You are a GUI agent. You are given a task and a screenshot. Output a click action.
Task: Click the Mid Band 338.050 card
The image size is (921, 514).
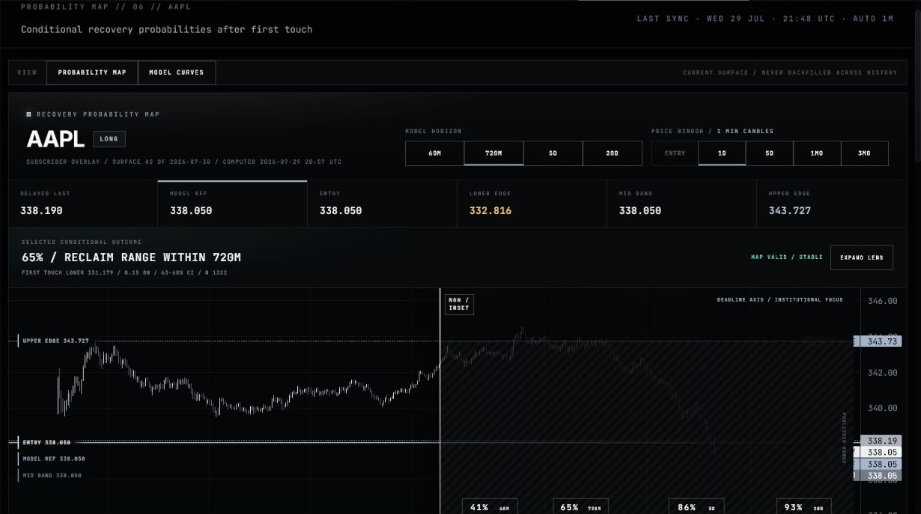click(681, 204)
